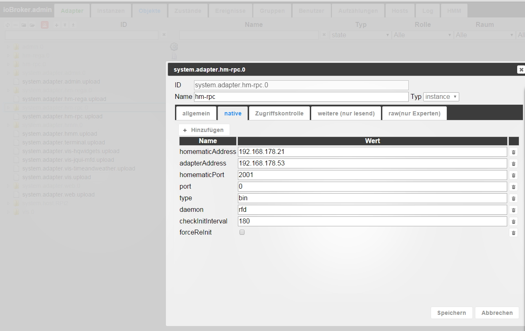Delete the homematicAddress row with trash icon
This screenshot has width=525, height=331.
pyautogui.click(x=513, y=152)
